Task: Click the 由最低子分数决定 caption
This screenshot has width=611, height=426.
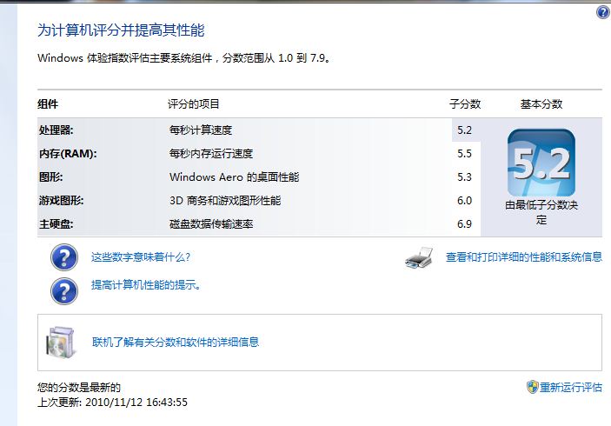Action: click(541, 212)
